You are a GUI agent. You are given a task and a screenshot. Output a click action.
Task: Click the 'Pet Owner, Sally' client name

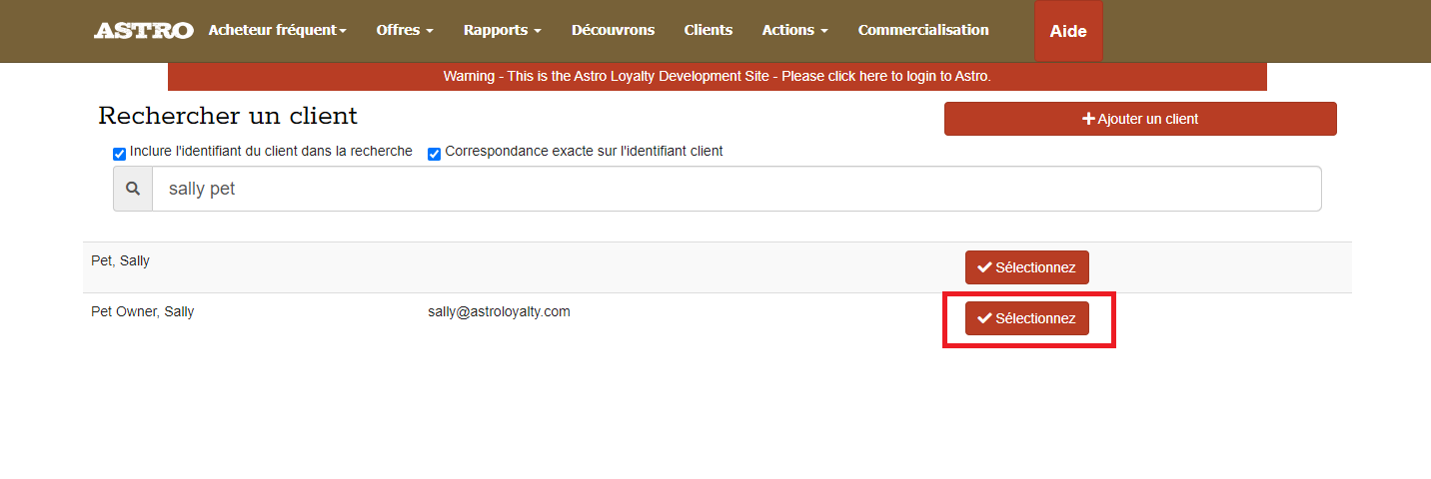(x=142, y=311)
